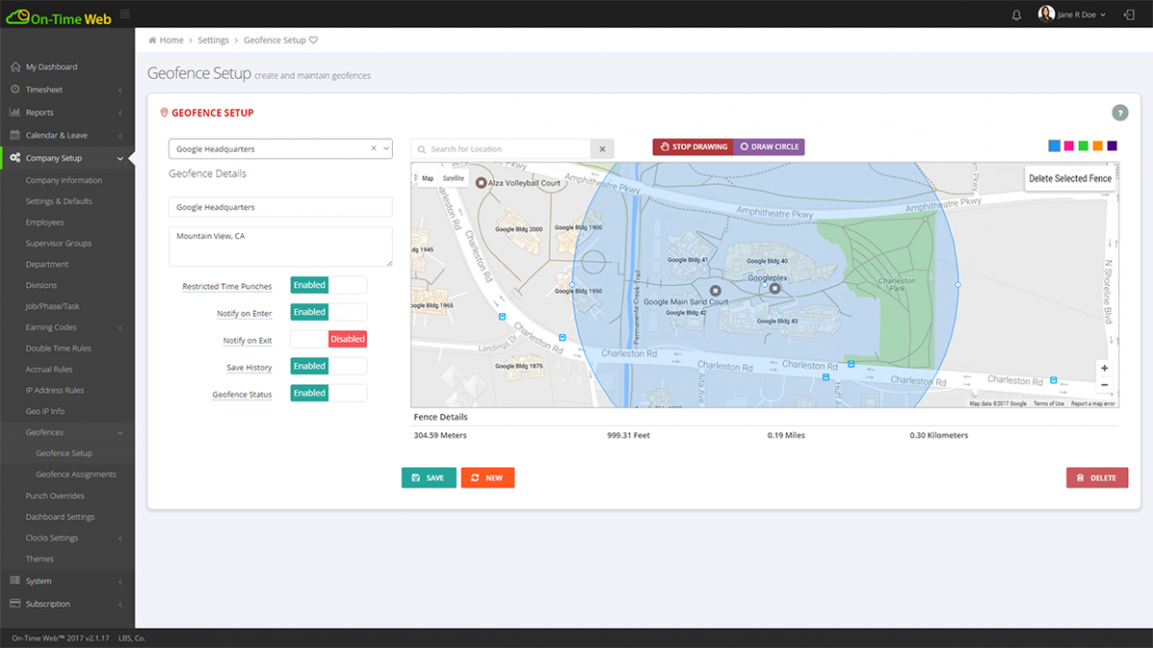Click Draw Circle button
The width and height of the screenshot is (1153, 648).
(x=770, y=147)
